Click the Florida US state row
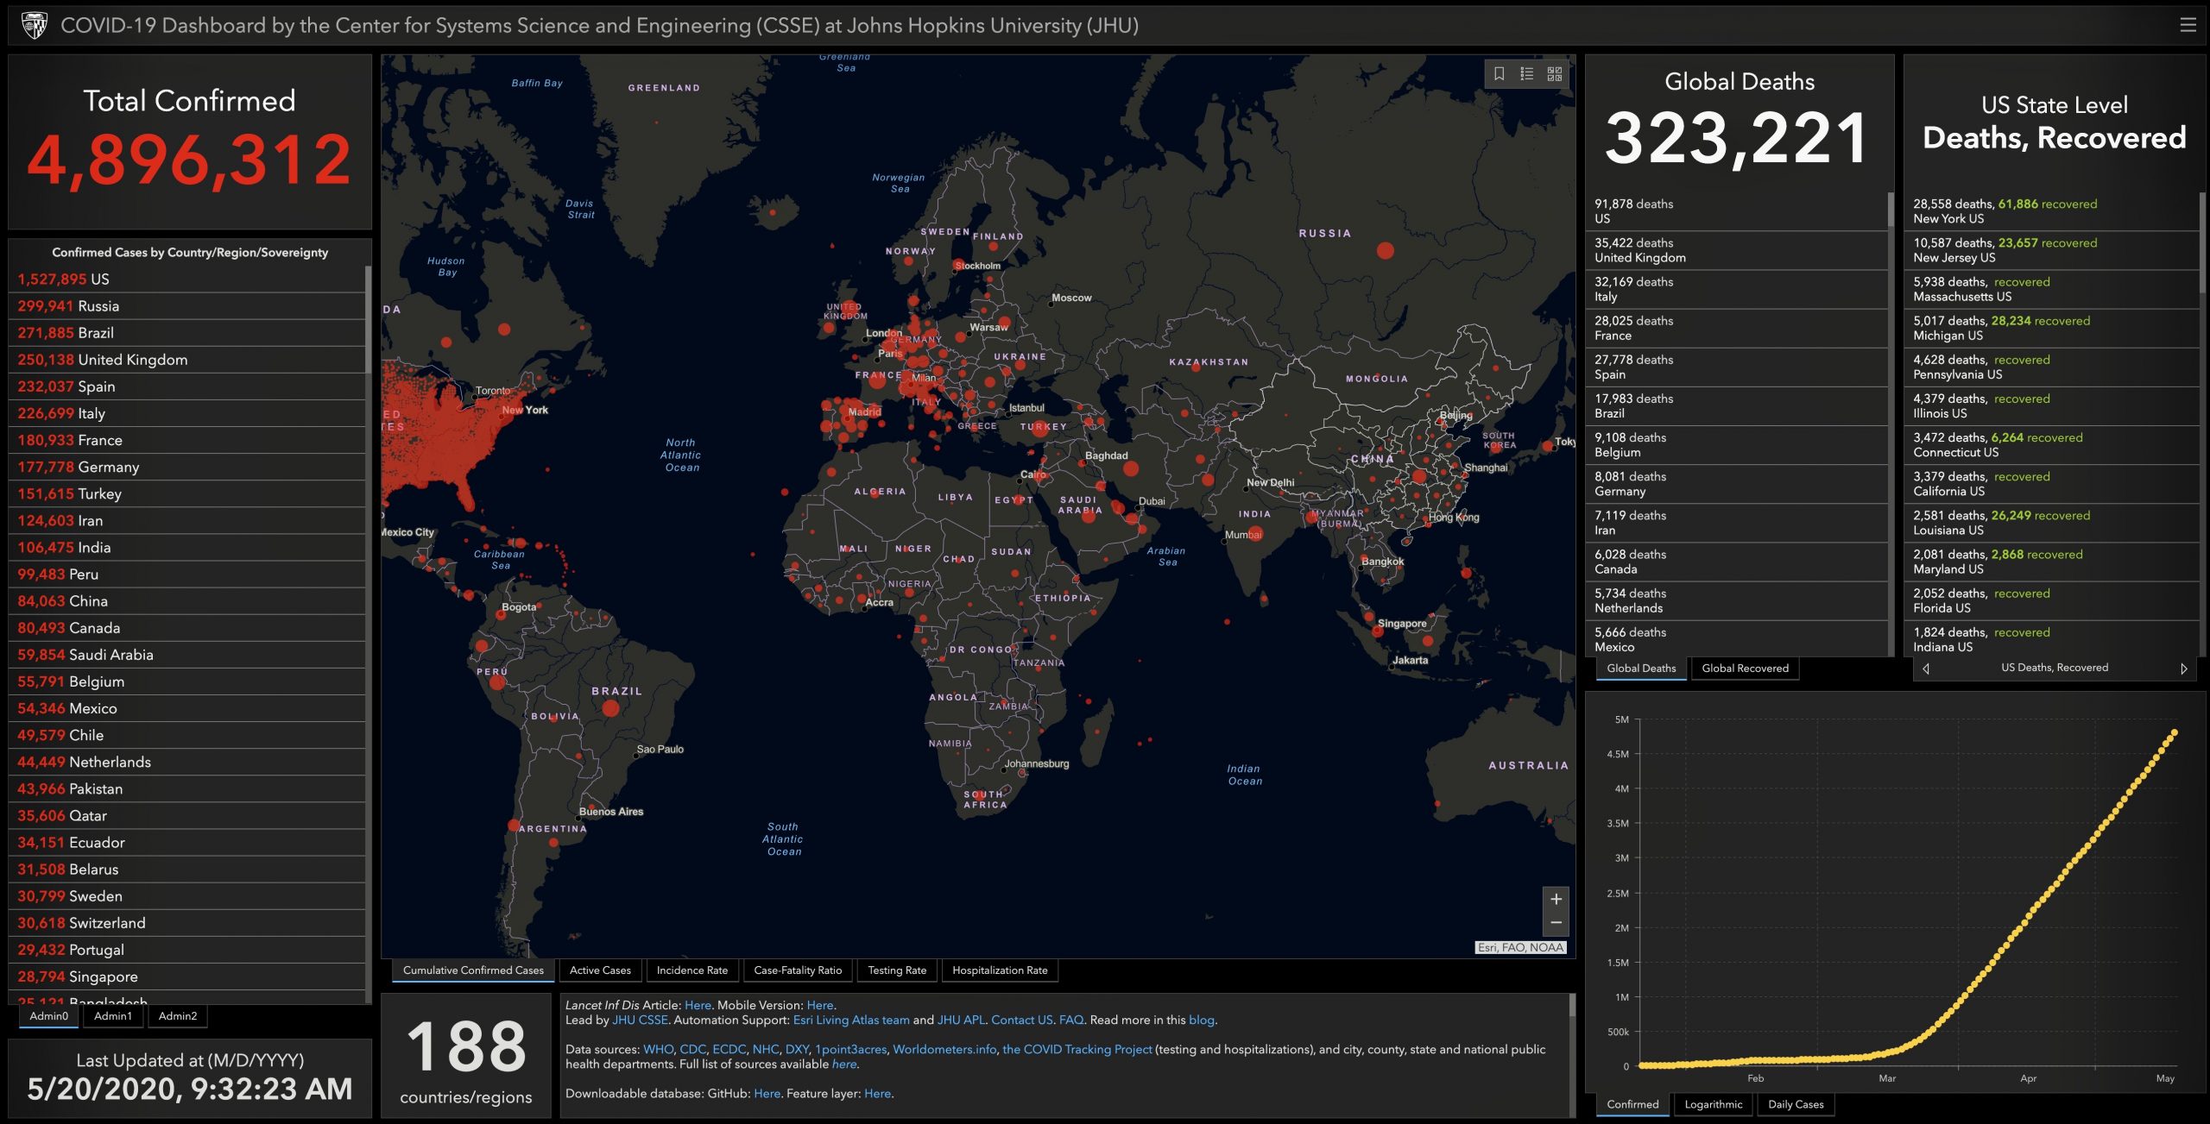2210x1124 pixels. (2051, 600)
